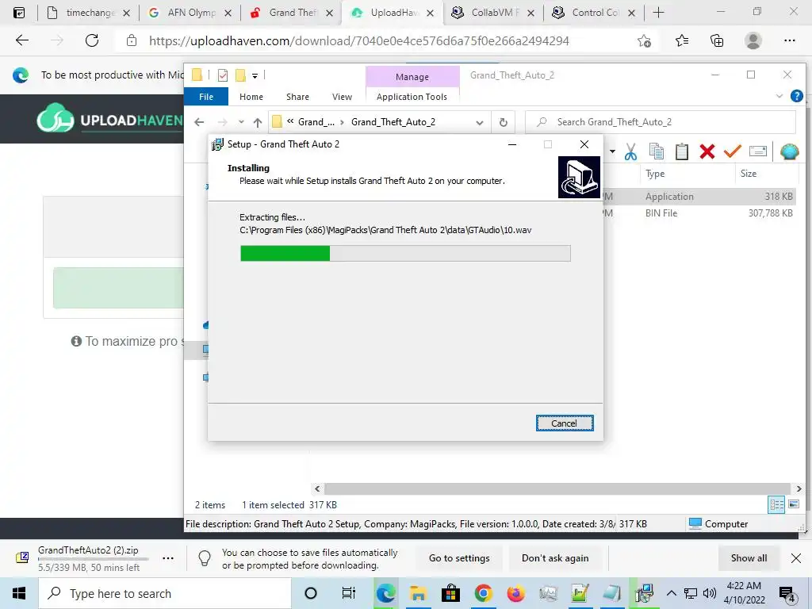Expand the Explorer ribbon chevron
Screen dimensions: 812x609
point(779,96)
